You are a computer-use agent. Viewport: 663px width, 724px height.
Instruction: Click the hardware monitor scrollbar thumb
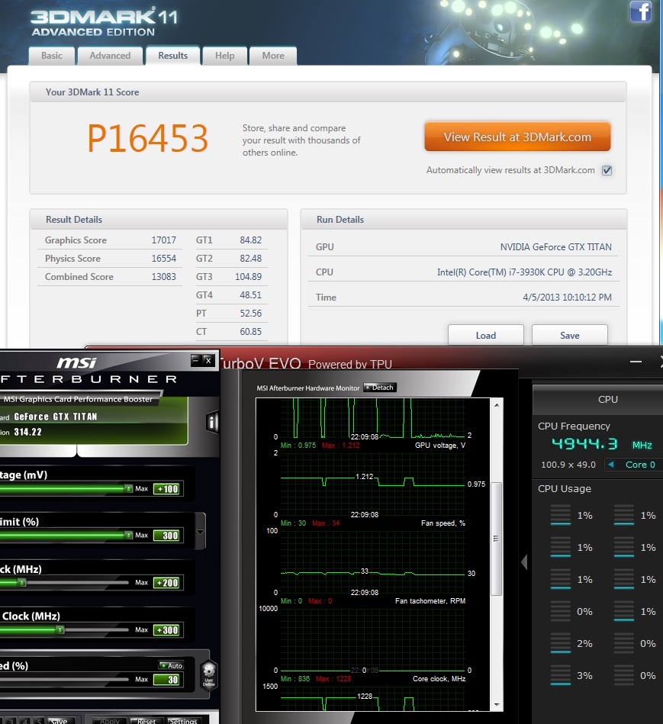coord(497,539)
